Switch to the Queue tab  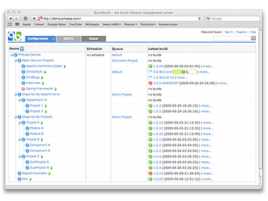(94, 39)
